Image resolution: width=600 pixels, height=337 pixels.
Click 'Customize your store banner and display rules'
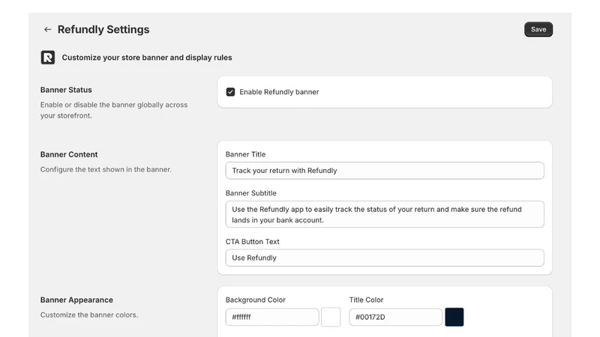(x=147, y=58)
